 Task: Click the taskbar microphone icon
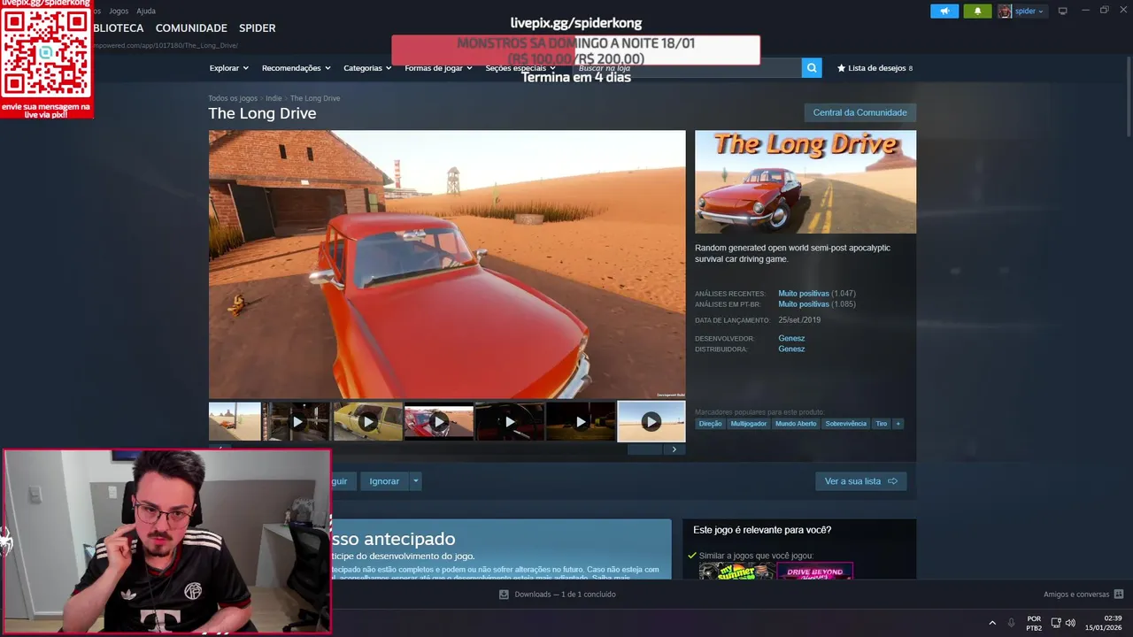[1012, 623]
